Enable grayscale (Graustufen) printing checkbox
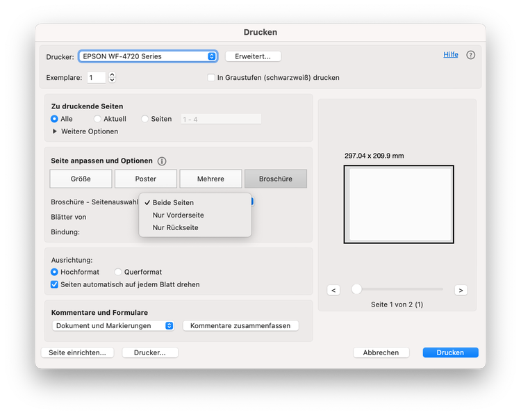Screen dimensions: 521x415 (211, 78)
